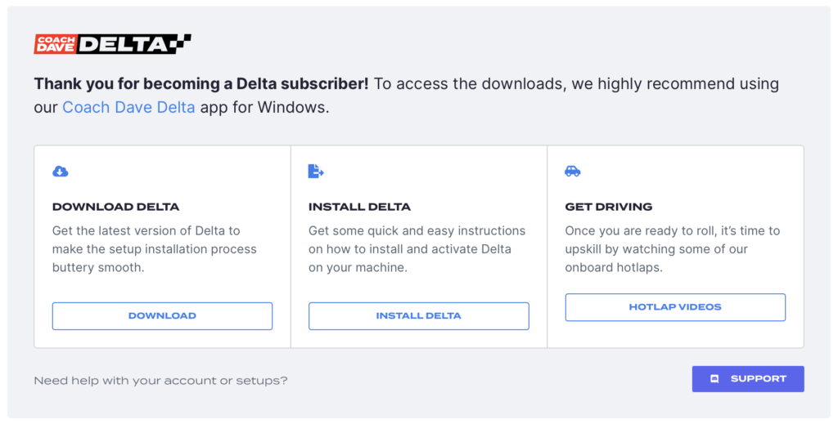Click the install file arrow icon

tap(316, 171)
